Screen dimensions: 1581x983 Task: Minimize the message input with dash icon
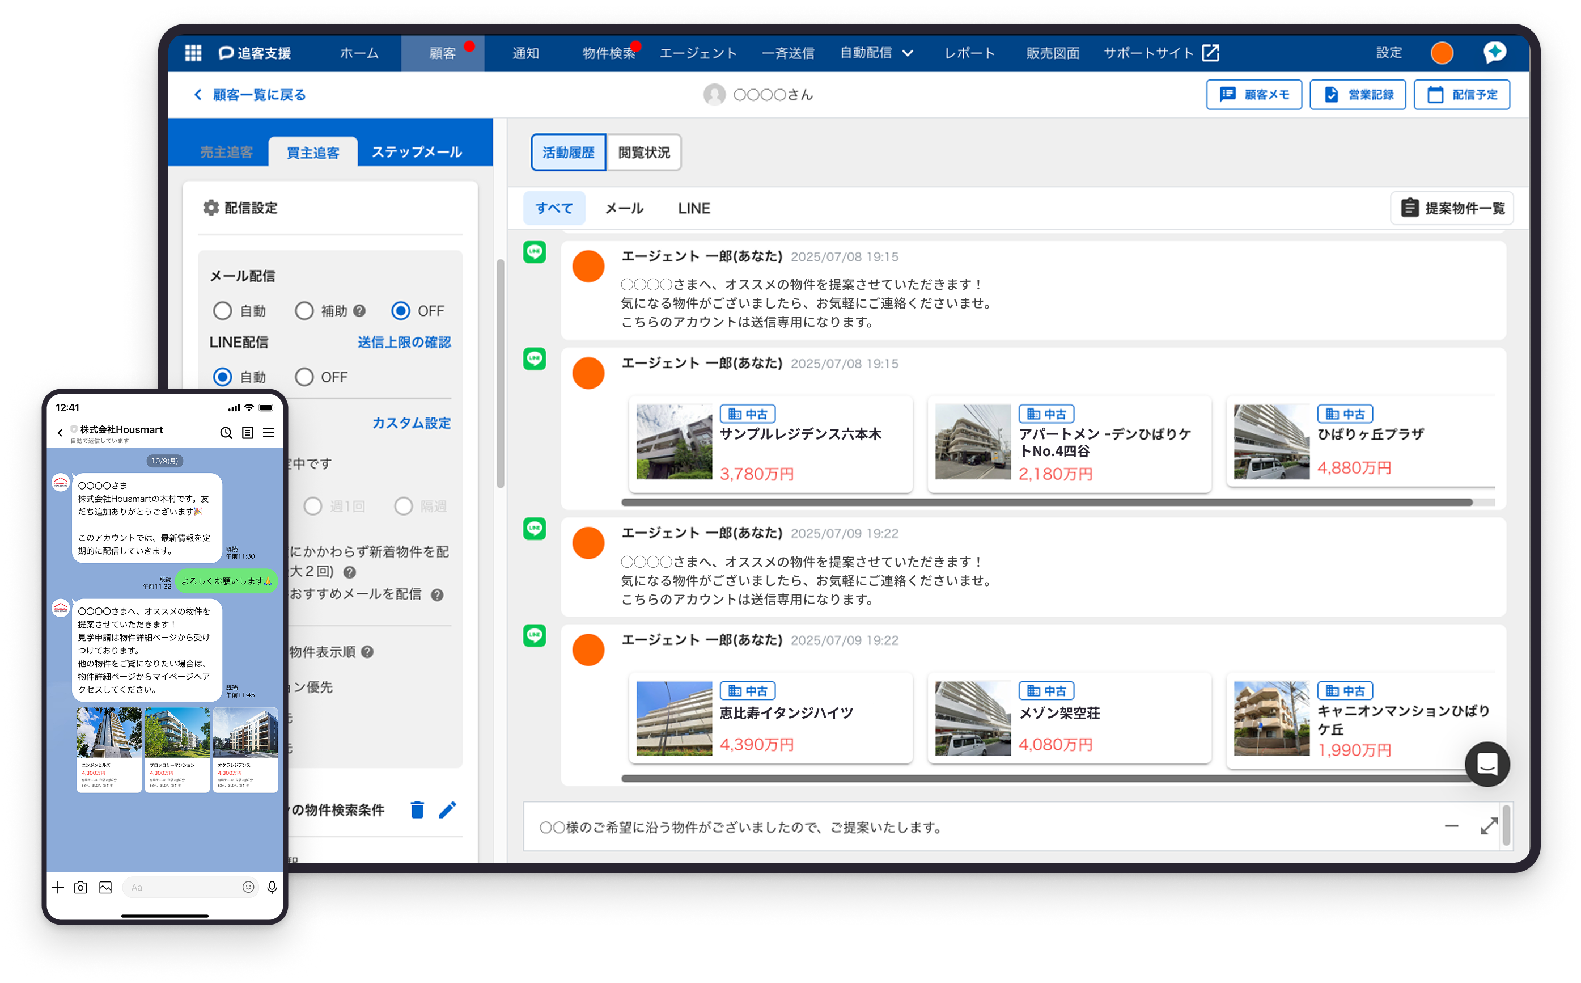(x=1451, y=826)
